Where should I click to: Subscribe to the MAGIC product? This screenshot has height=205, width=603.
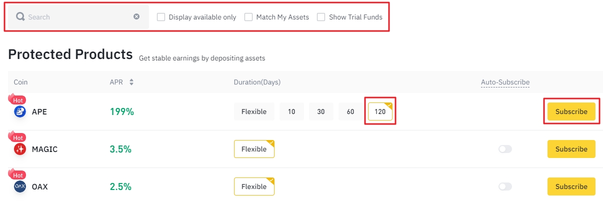(571, 149)
